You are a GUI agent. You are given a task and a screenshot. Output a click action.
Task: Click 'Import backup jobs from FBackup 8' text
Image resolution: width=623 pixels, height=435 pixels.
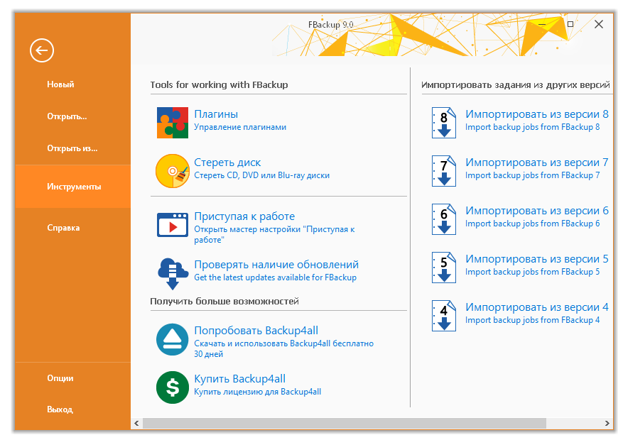click(532, 127)
